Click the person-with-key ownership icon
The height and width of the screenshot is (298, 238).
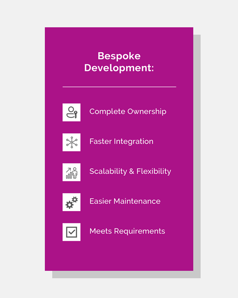[x=72, y=112]
